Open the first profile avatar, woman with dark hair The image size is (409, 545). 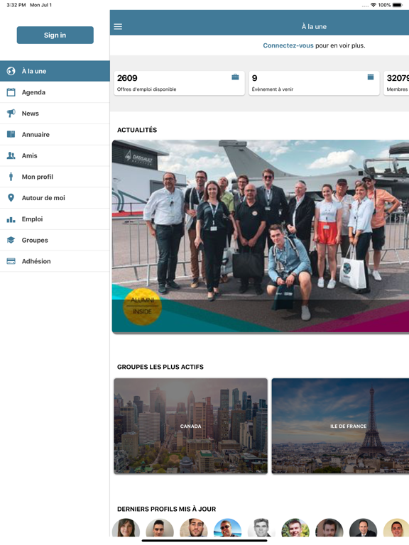(x=126, y=528)
